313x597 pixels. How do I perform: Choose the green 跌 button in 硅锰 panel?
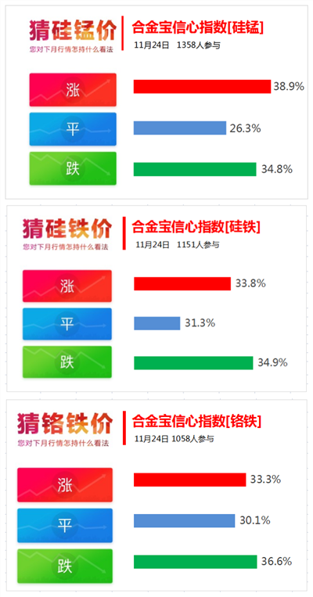pyautogui.click(x=73, y=168)
